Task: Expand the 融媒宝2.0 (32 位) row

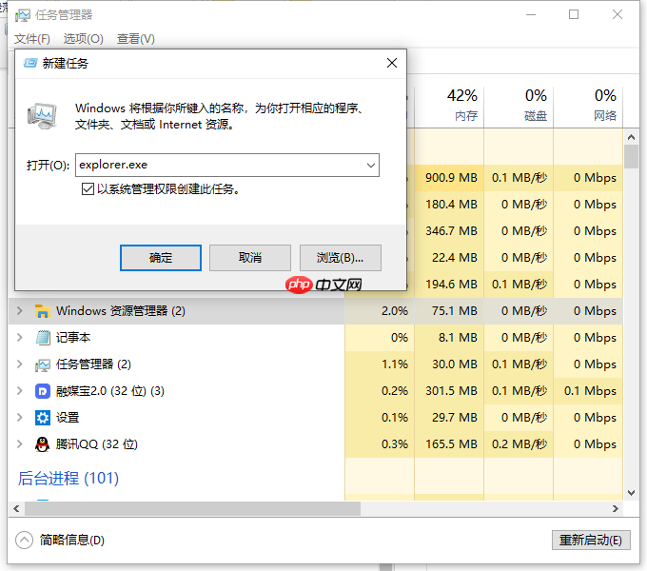Action: click(x=19, y=391)
